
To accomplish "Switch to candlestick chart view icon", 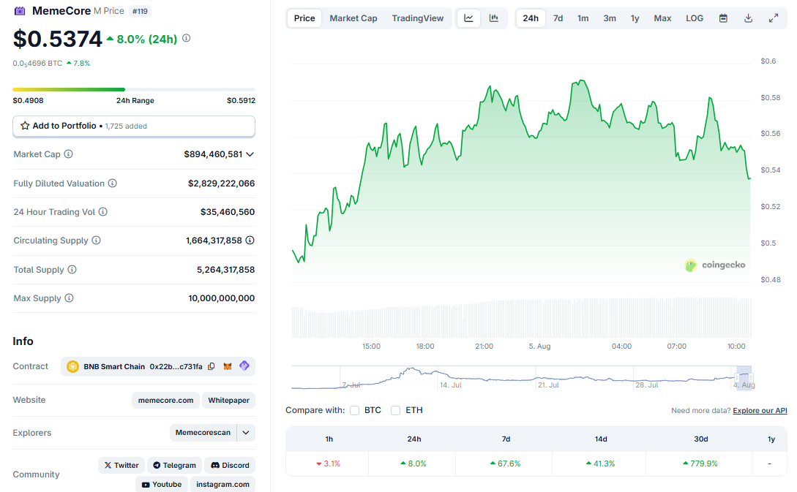I will [493, 18].
